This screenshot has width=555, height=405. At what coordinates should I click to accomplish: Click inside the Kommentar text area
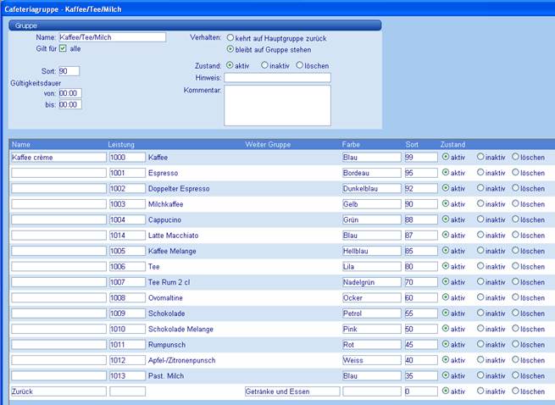pos(277,105)
